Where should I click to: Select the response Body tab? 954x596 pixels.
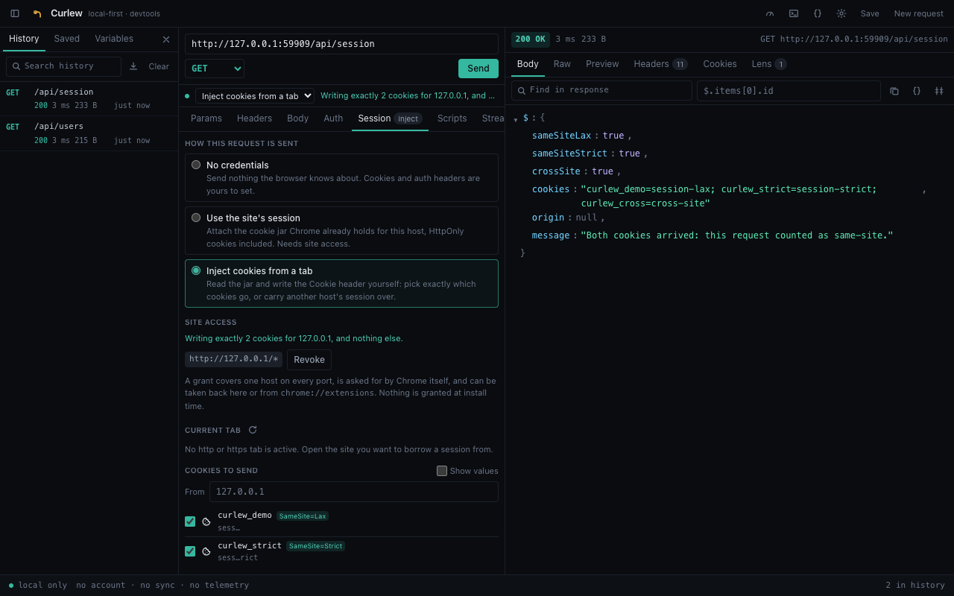click(x=528, y=64)
